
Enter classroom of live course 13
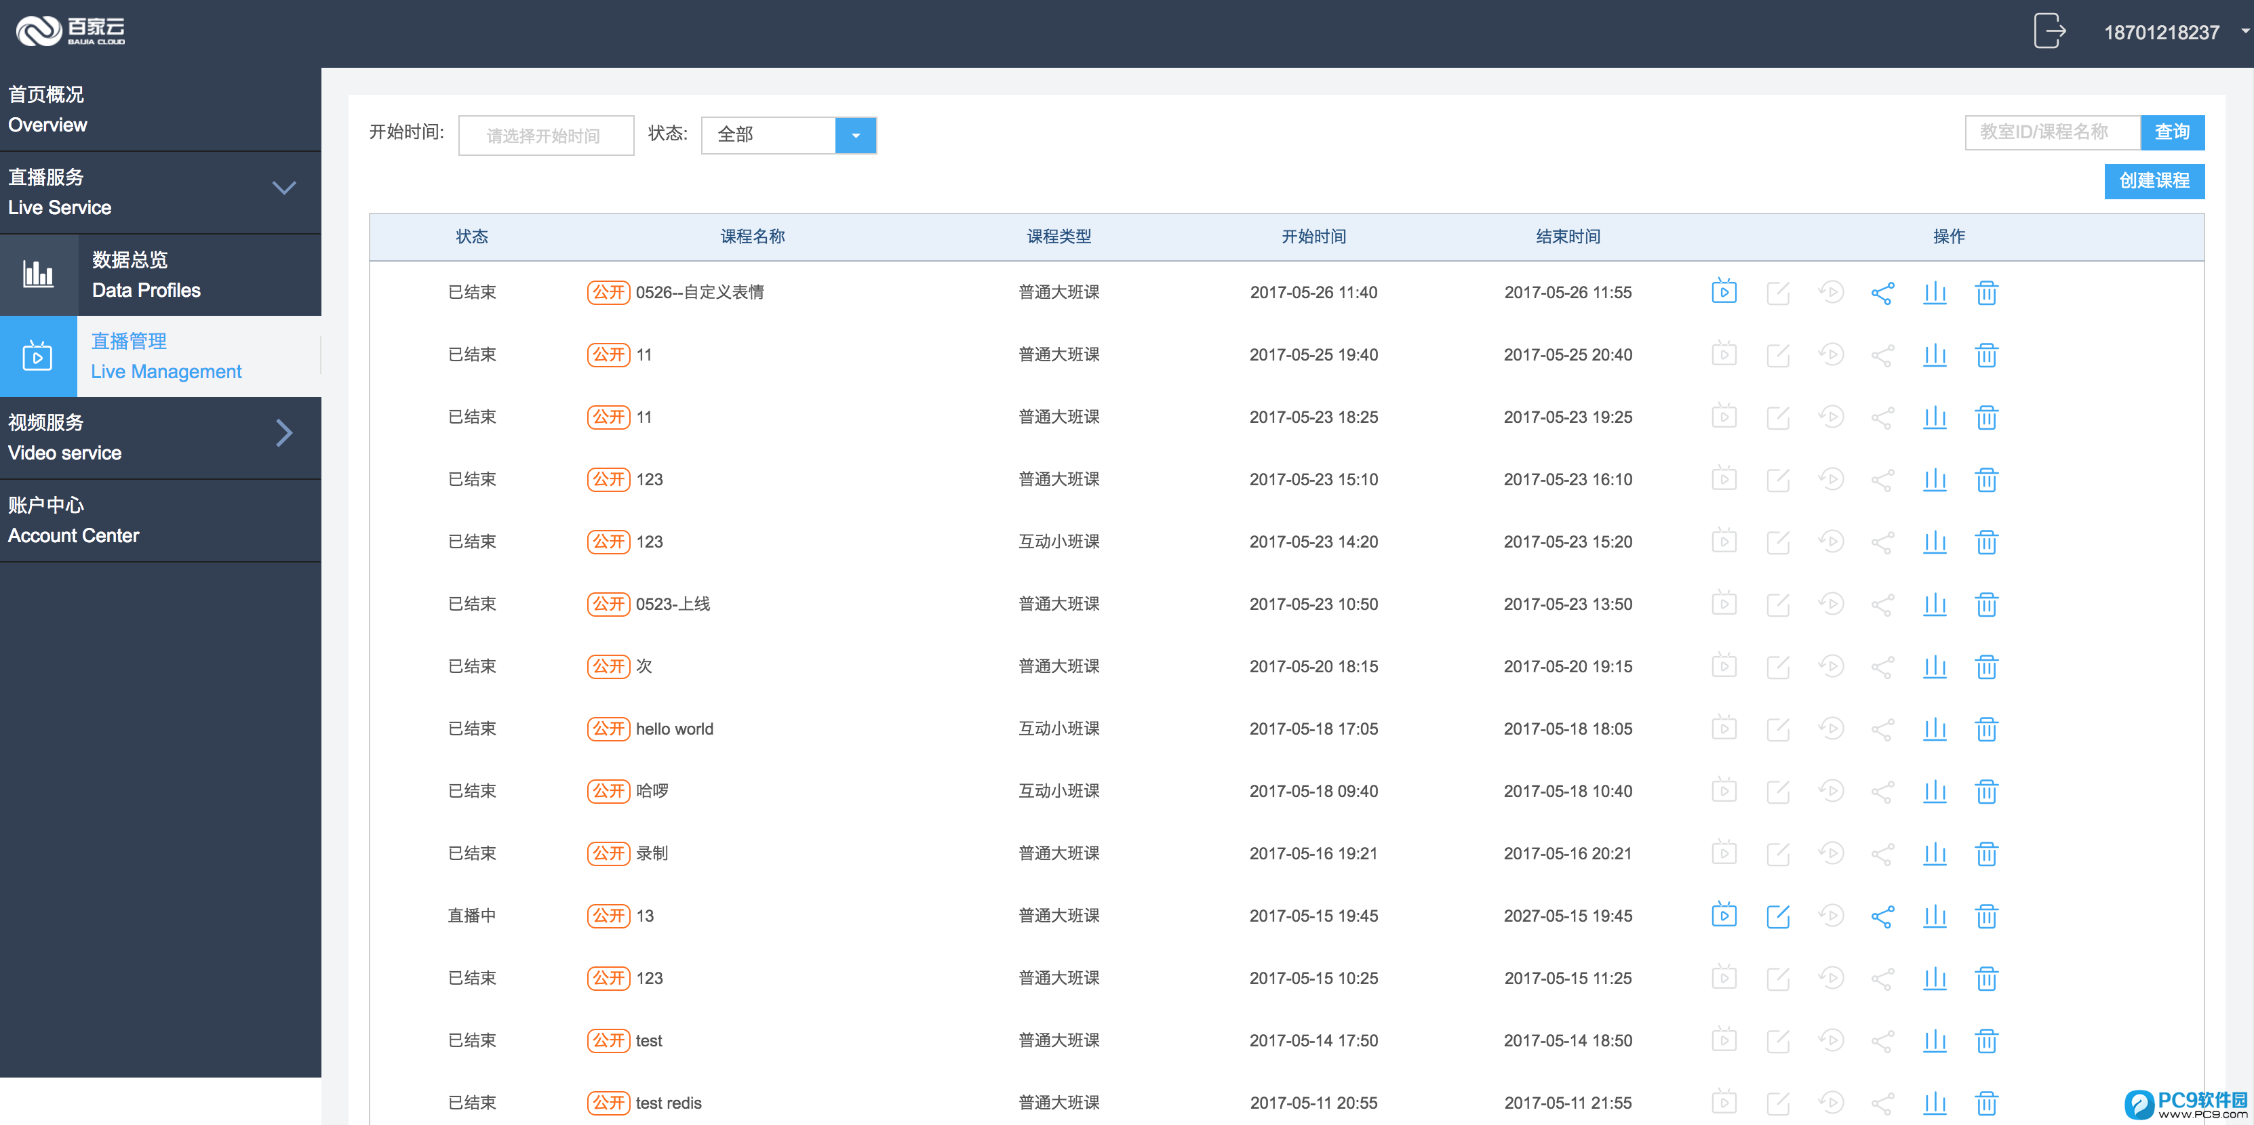click(1724, 914)
